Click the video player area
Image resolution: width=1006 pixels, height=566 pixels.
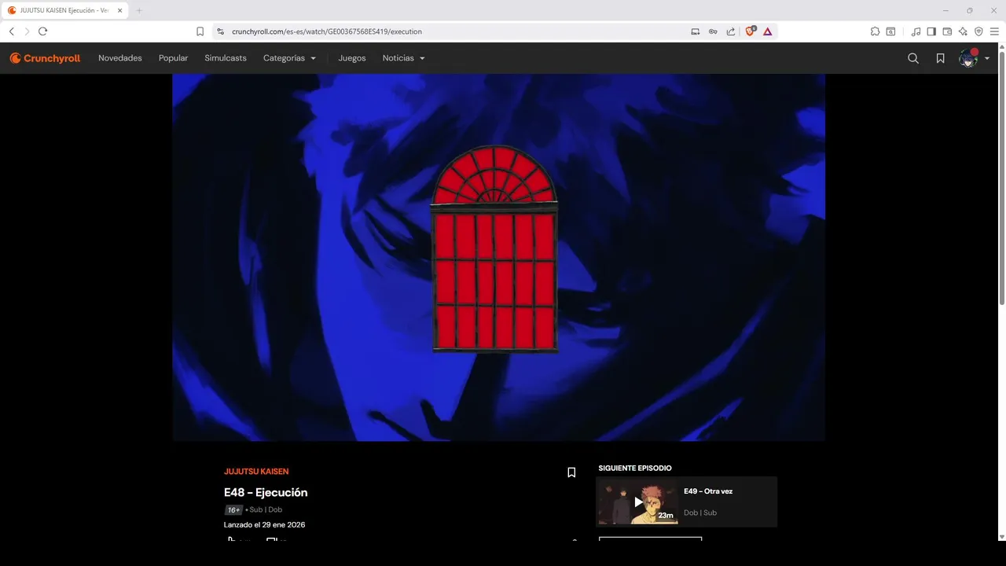498,257
